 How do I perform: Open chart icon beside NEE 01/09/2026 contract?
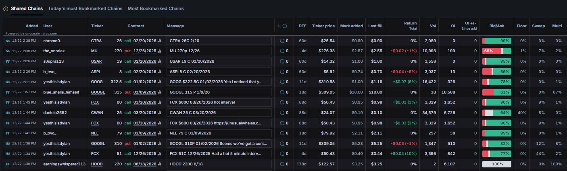click(x=160, y=133)
